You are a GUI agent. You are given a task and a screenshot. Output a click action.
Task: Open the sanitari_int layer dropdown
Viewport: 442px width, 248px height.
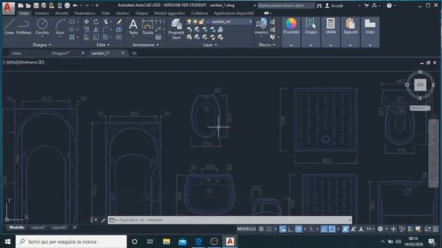pyautogui.click(x=250, y=21)
